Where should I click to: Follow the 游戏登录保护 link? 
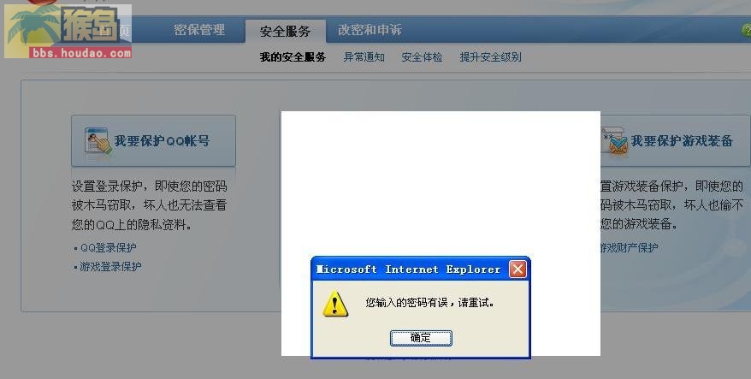point(110,266)
